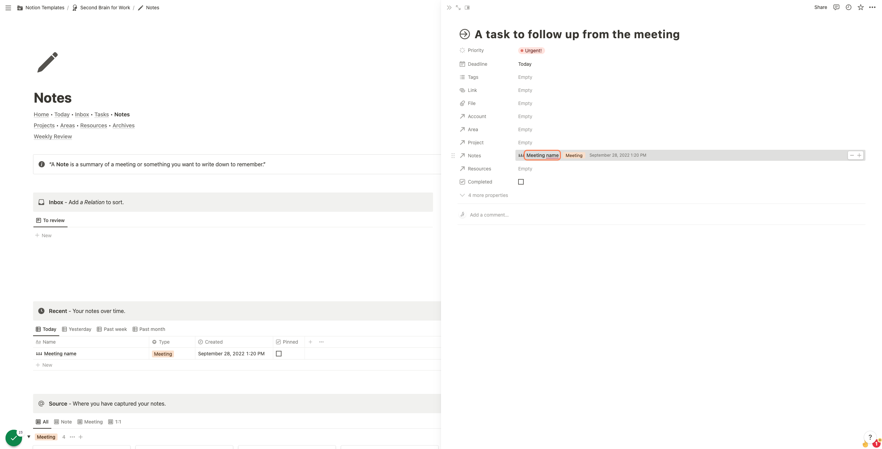Toggle Pinned checkbox for Meeting name row
The height and width of the screenshot is (449, 882).
coord(279,354)
